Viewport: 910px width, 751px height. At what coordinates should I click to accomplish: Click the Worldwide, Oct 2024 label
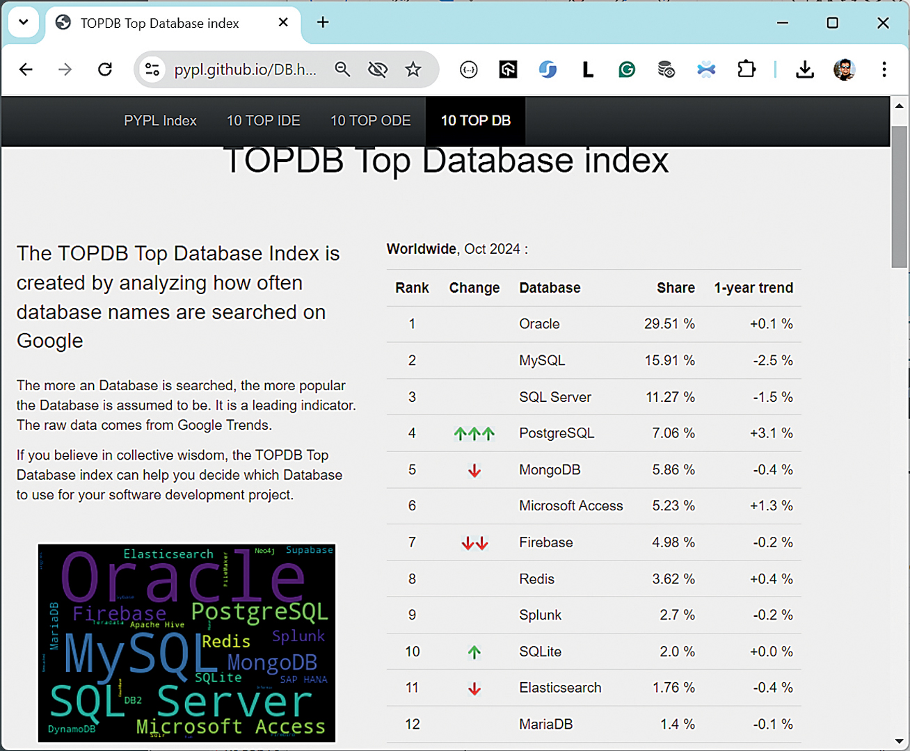(x=457, y=249)
